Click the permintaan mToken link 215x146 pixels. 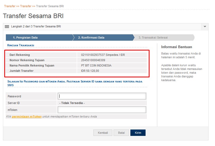tap(27, 116)
